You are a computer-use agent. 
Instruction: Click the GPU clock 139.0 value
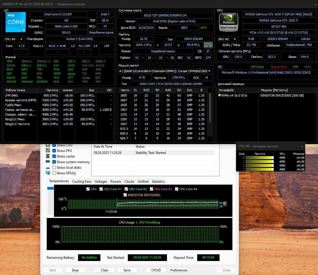tap(238, 57)
